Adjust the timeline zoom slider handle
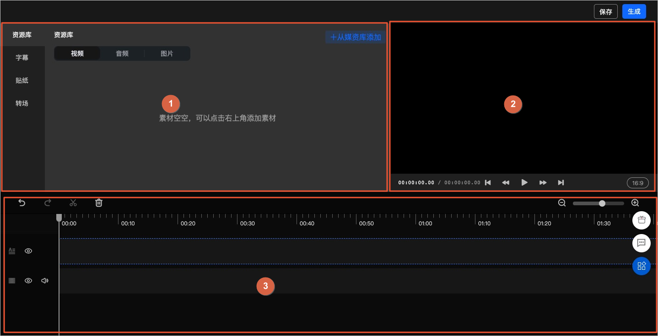The width and height of the screenshot is (658, 336). tap(602, 203)
